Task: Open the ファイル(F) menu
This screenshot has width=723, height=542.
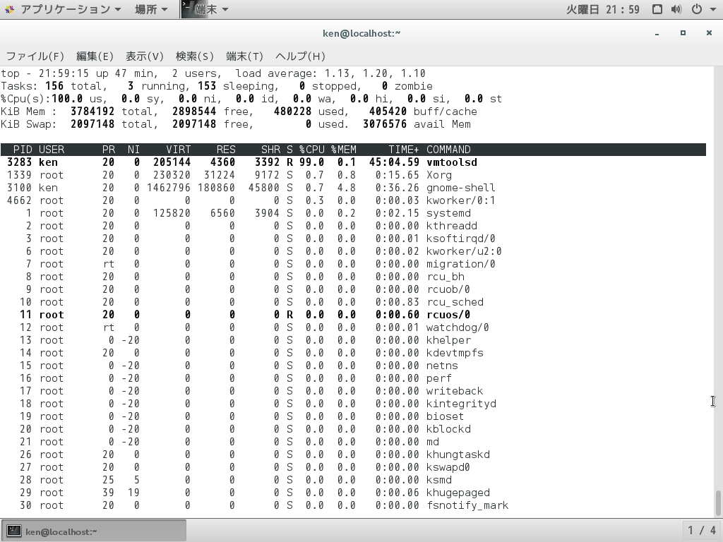Action: pyautogui.click(x=35, y=56)
